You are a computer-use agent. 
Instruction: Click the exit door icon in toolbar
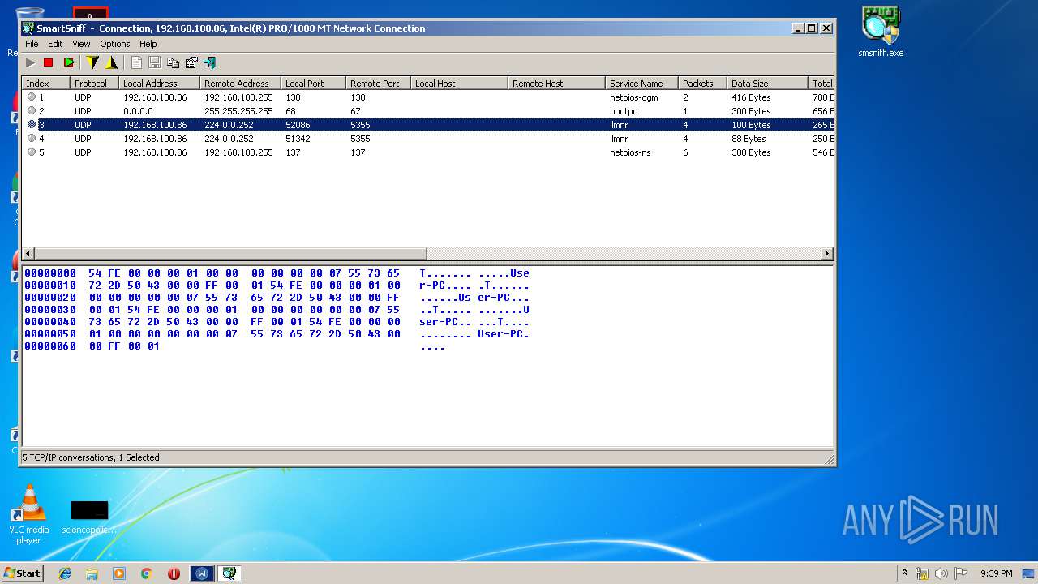[x=210, y=62]
